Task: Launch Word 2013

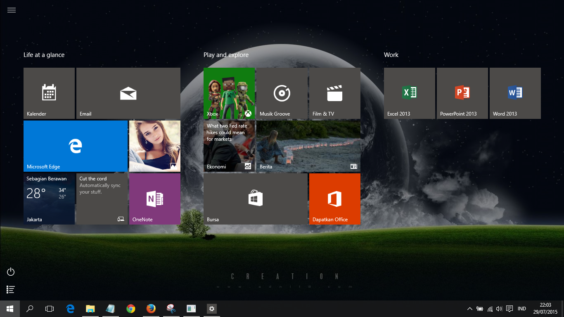Action: (515, 93)
